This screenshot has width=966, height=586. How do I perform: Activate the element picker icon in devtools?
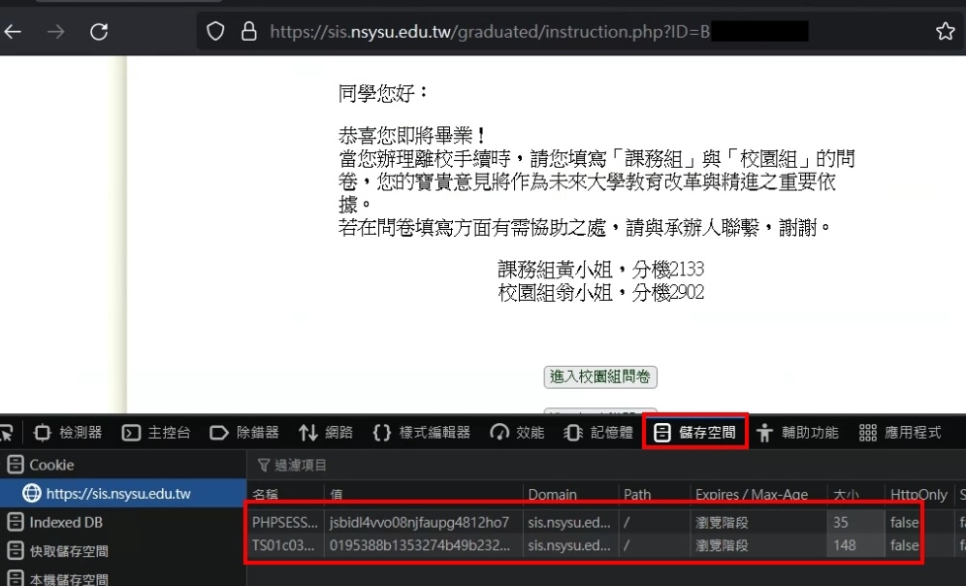[6, 433]
